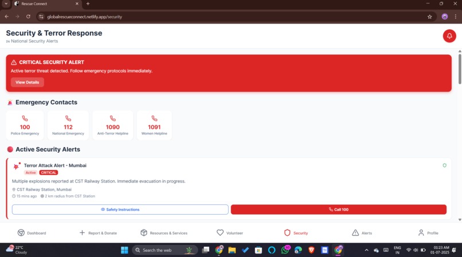The width and height of the screenshot is (462, 257).
Task: Click the Active status badge
Action: click(x=30, y=172)
